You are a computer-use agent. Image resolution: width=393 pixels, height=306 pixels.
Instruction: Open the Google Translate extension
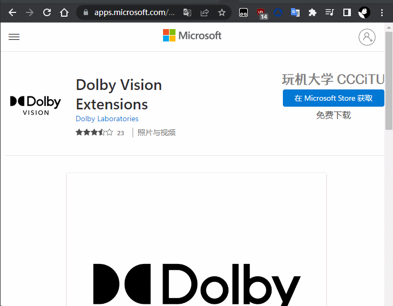click(x=295, y=12)
